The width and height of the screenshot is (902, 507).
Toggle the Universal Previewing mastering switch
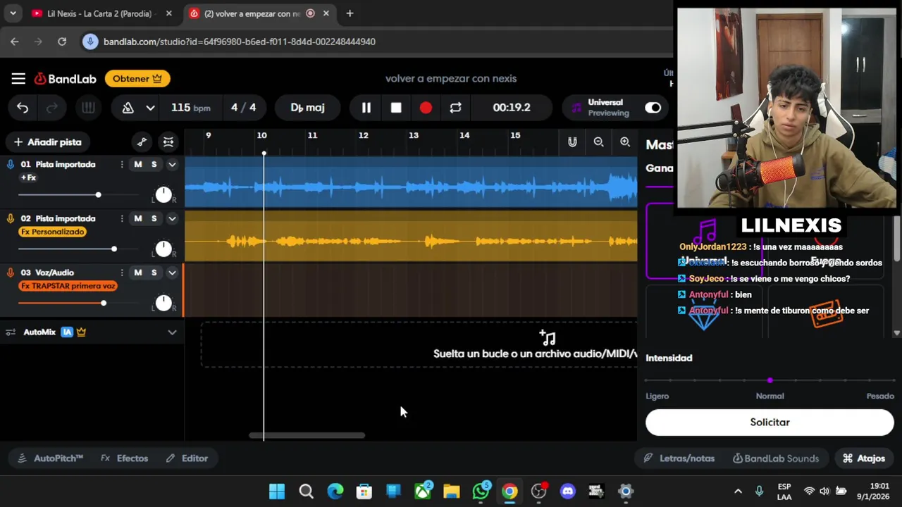653,108
